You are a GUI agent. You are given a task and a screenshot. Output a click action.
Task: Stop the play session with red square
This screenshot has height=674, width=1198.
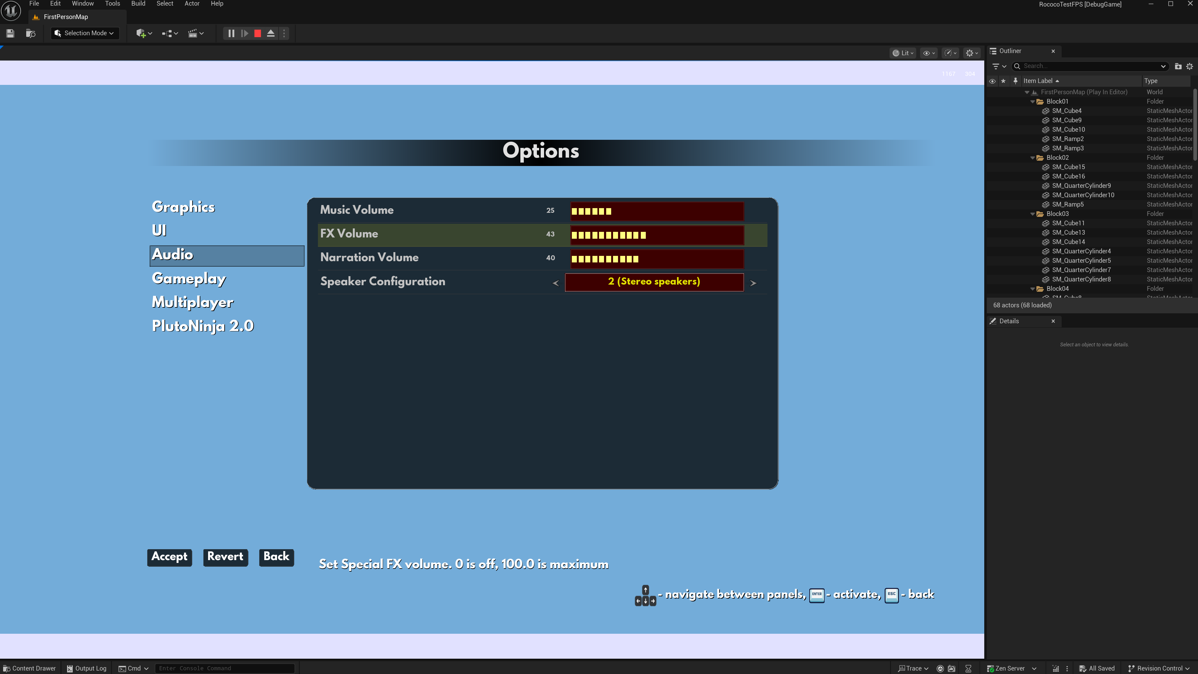coord(258,33)
